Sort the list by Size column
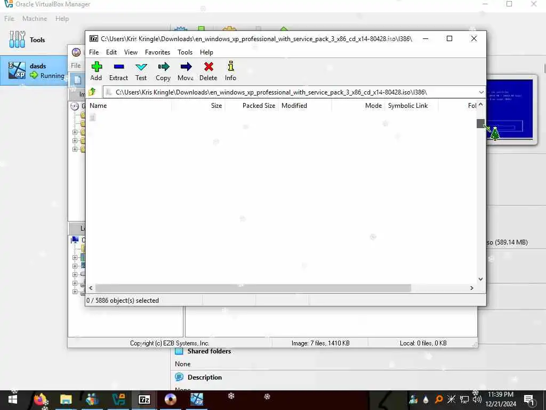546x410 pixels. 198,106
